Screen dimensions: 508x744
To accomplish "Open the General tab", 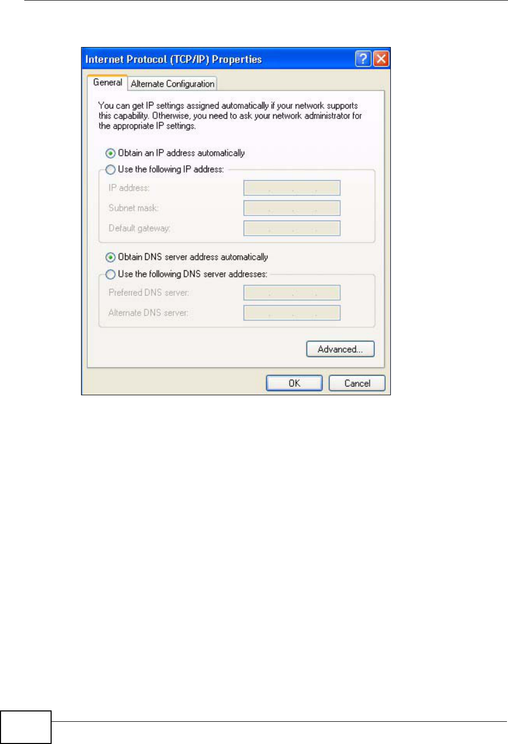I will (x=107, y=83).
